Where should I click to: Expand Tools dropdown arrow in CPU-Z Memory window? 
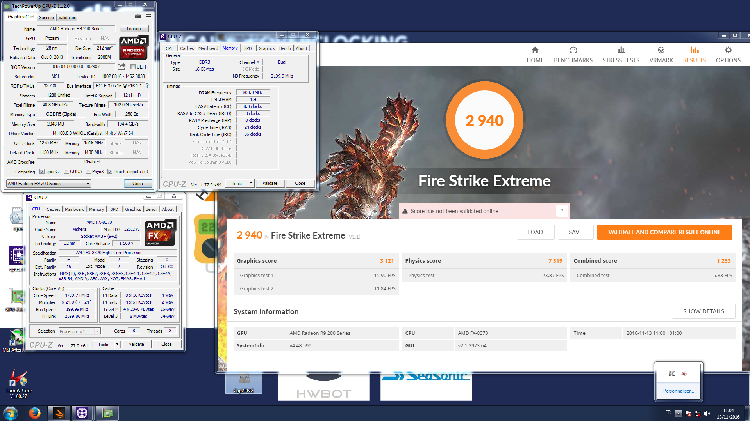[x=251, y=183]
